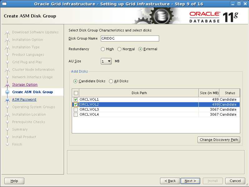Screen dimensions: 249x187
Task: Uncheck the ORCL:VOL1 disk checkbox
Action: pos(76,99)
